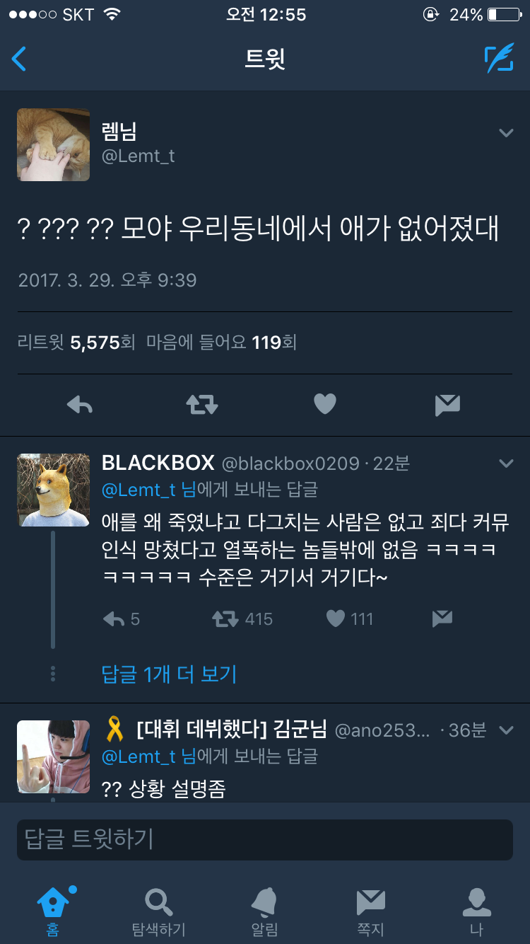Tap the 답글 트윗하기 reply field
This screenshot has width=530, height=944.
[x=265, y=840]
